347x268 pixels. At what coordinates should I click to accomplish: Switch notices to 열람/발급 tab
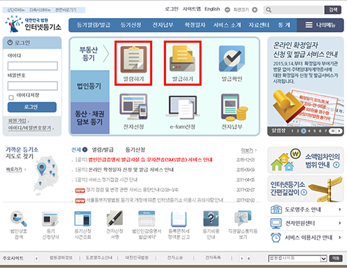pyautogui.click(x=103, y=150)
